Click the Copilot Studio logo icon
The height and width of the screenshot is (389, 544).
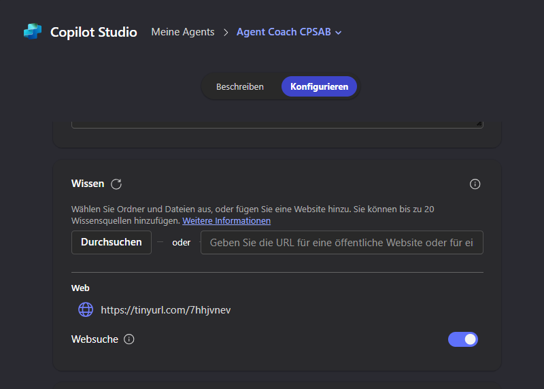33,31
